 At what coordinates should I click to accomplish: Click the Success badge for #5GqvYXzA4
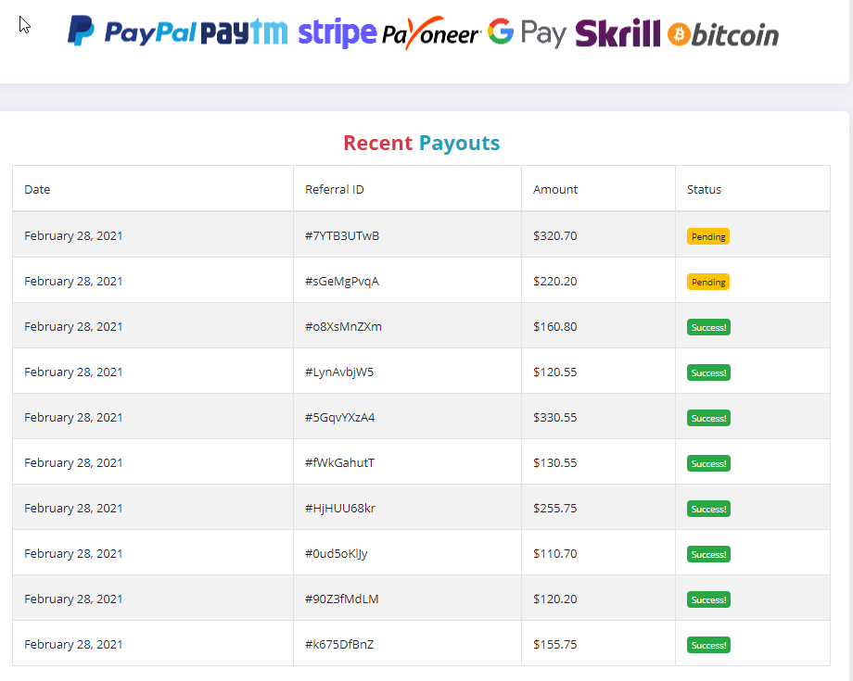pyautogui.click(x=708, y=418)
